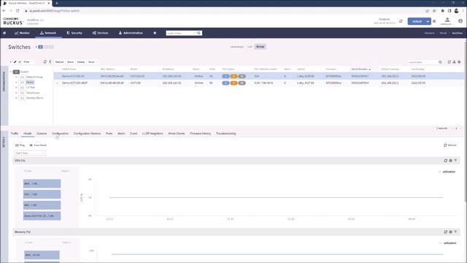
Task: Open the user account profile icon
Action: [x=447, y=20]
